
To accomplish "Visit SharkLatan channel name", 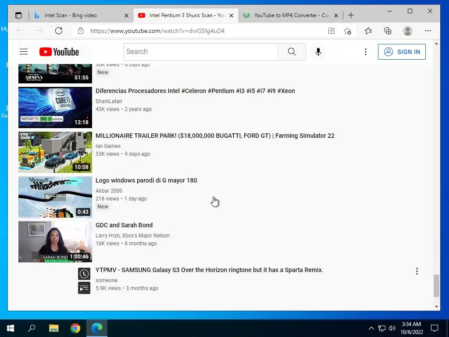I will [x=109, y=101].
